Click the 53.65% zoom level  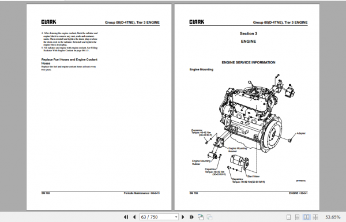[333, 217]
